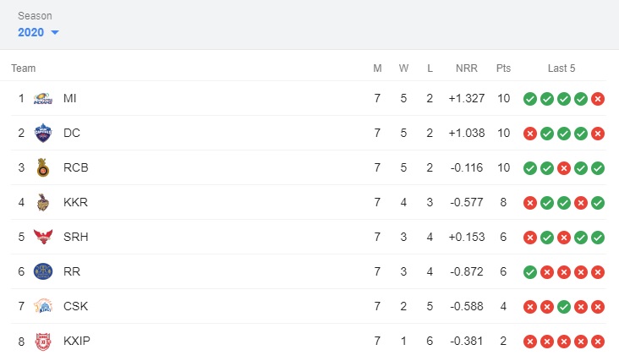Click the CSK team logo
Viewport: 619px width, 361px height.
point(43,306)
